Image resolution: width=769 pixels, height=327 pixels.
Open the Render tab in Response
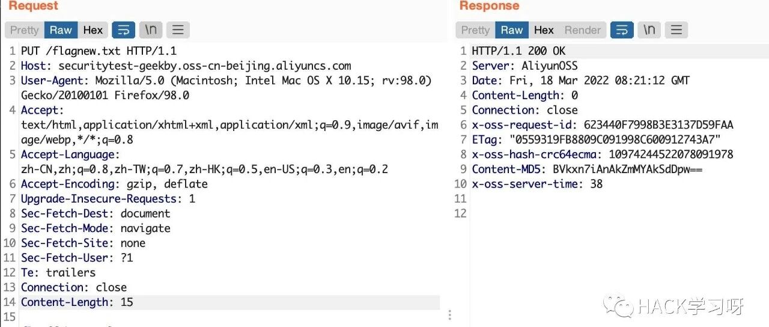[x=582, y=29]
